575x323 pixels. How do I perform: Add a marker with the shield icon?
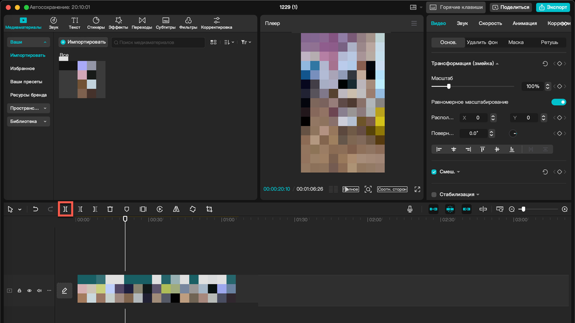[x=127, y=209]
